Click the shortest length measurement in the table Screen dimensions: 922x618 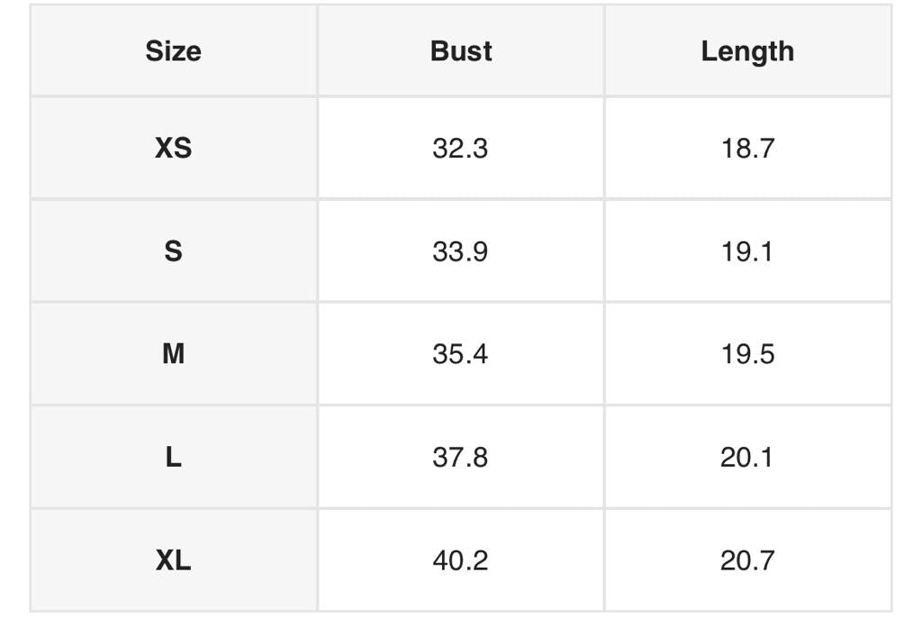pyautogui.click(x=747, y=148)
